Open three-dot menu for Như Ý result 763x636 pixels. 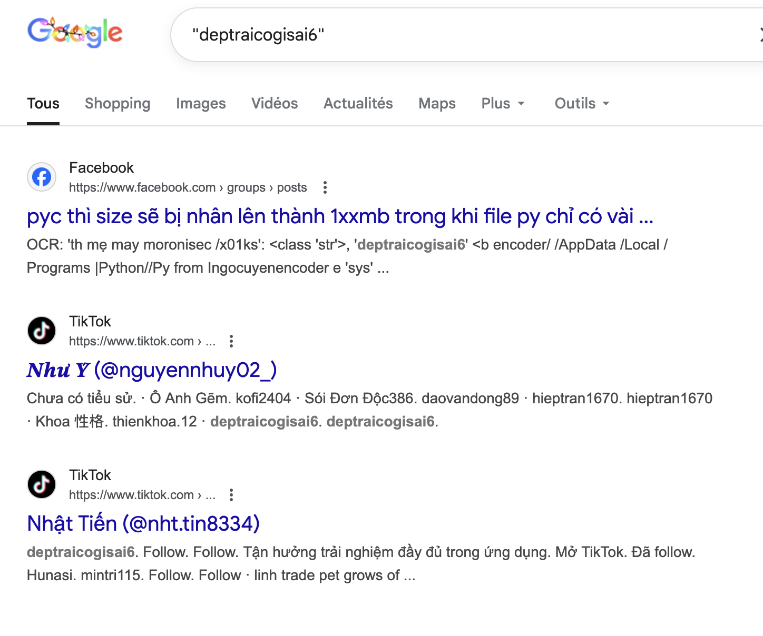click(231, 341)
